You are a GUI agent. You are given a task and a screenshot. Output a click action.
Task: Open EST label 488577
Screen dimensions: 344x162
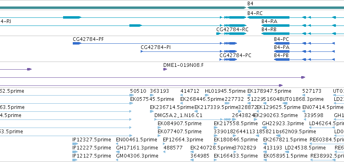(173, 148)
